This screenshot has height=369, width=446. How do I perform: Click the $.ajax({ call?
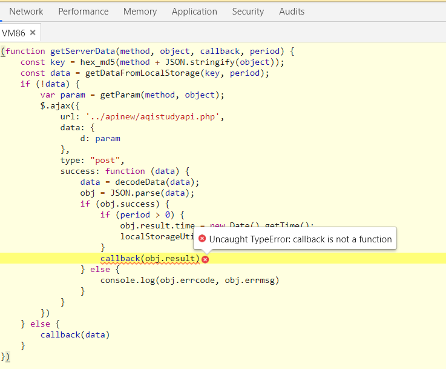pyautogui.click(x=60, y=106)
